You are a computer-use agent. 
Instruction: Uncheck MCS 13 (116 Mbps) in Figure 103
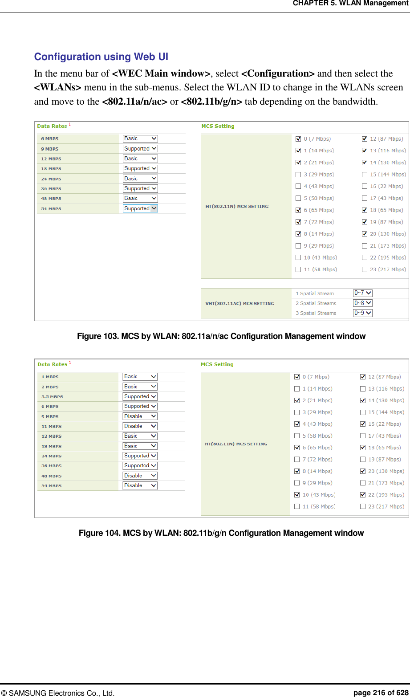point(365,151)
